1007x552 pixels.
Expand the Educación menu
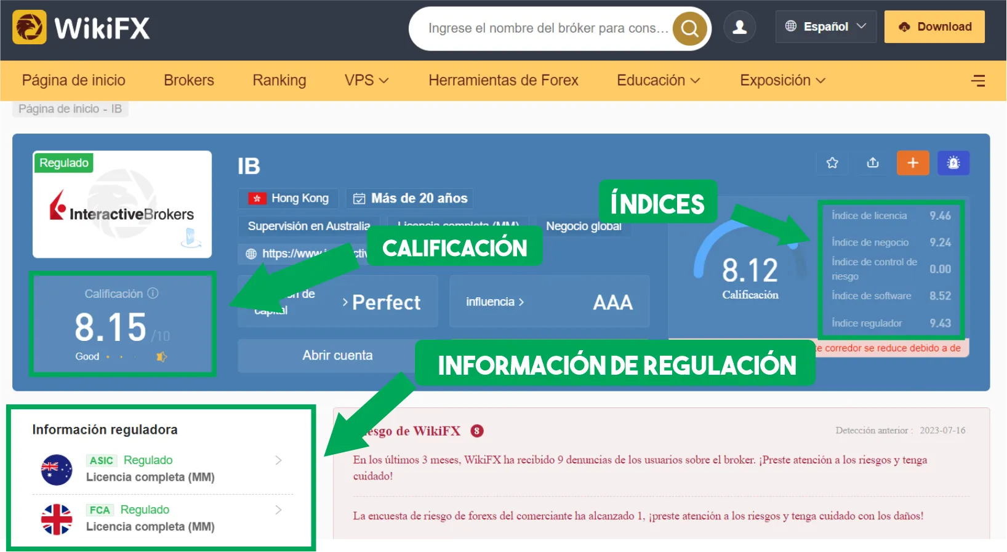click(659, 81)
